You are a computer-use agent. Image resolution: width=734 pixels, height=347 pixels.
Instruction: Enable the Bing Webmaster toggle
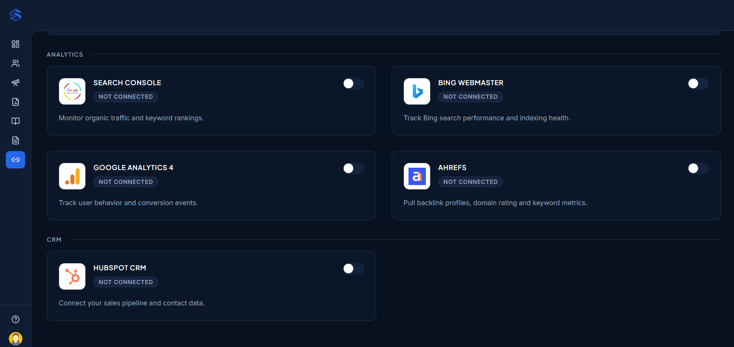(x=698, y=84)
